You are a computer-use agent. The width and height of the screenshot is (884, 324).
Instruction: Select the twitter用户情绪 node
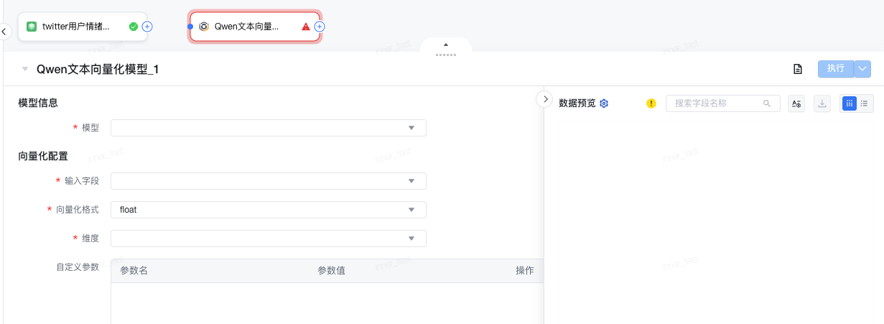click(75, 27)
